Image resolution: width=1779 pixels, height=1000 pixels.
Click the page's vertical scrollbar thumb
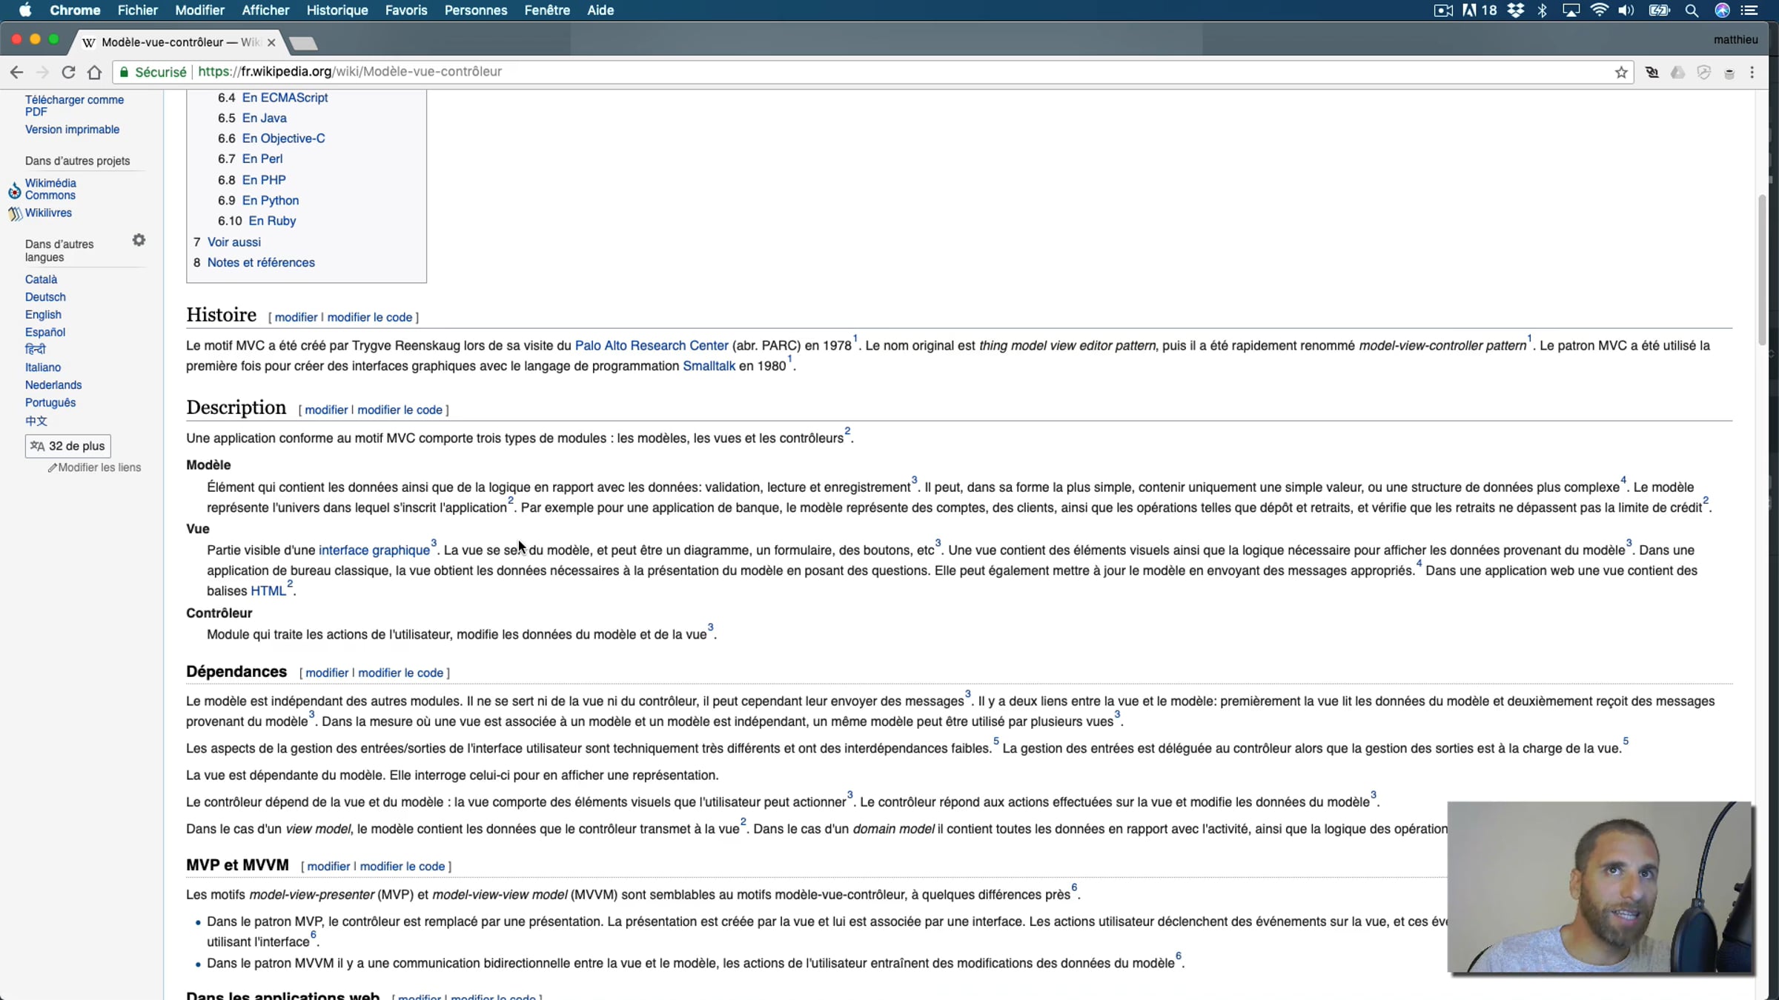(1761, 268)
